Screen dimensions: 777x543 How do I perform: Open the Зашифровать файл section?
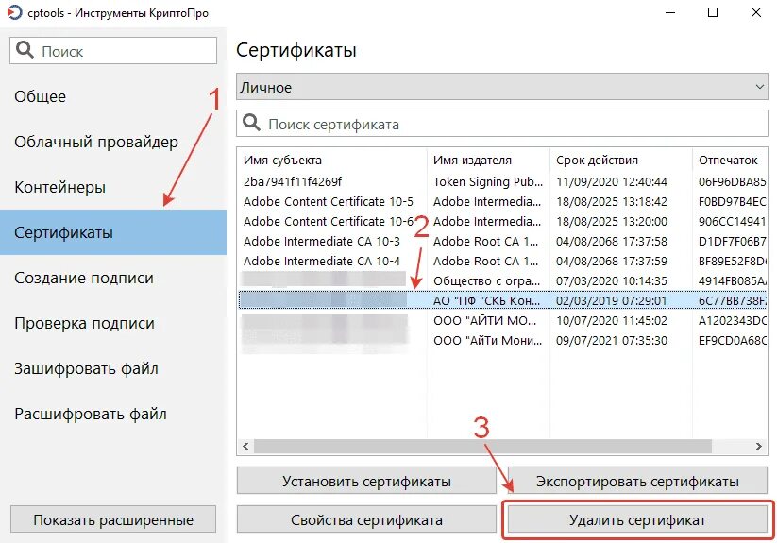coord(113,368)
